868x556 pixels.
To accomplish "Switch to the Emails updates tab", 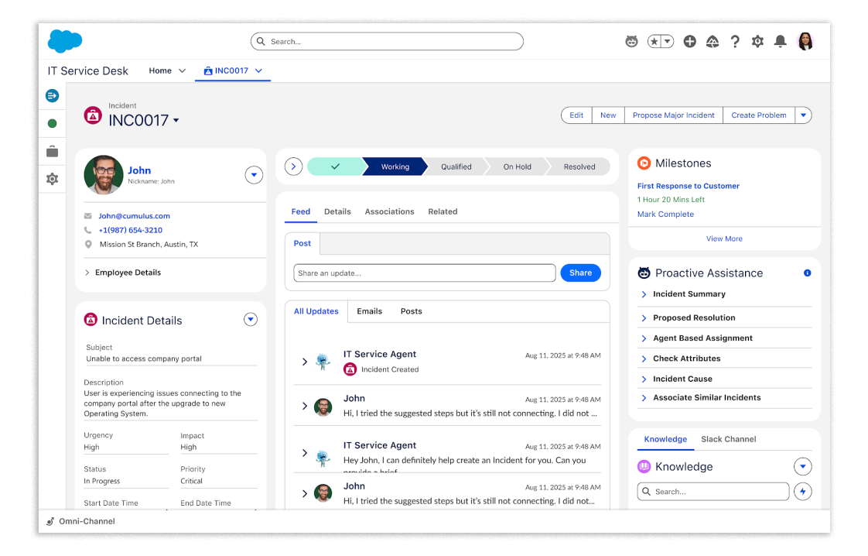I will (x=369, y=311).
